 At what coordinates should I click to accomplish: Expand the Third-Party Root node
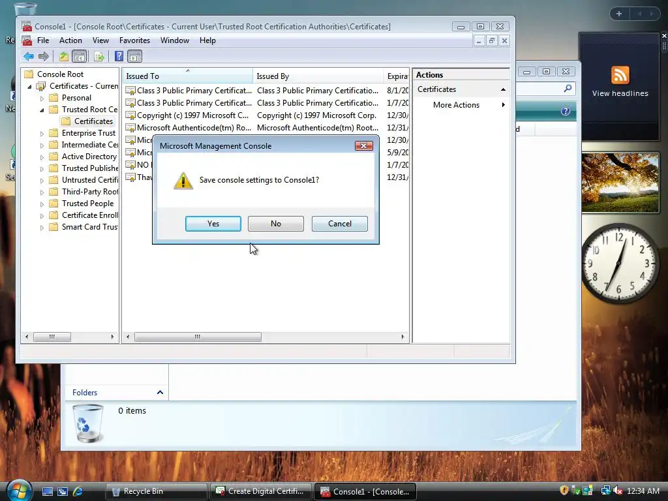point(42,192)
